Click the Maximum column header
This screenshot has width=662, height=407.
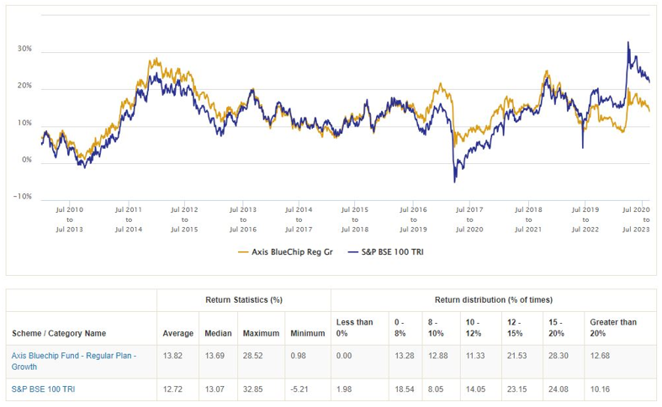[x=261, y=333]
